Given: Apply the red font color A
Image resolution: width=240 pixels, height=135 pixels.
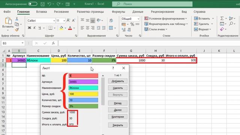Looking at the screenshot, I should (70, 28).
